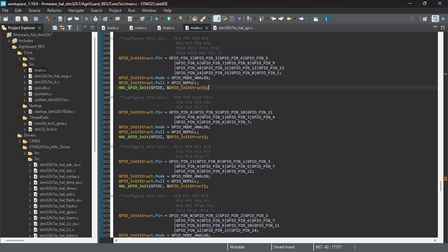Click the Save All toolbar icon
This screenshot has height=252, width=448.
25,19
